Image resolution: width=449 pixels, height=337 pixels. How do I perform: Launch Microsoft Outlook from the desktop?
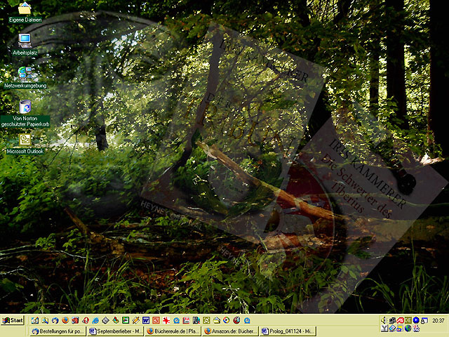(x=25, y=140)
